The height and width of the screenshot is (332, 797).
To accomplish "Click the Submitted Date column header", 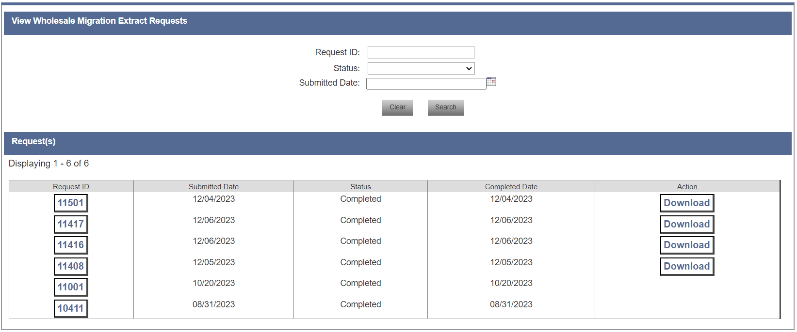I will pyautogui.click(x=213, y=187).
